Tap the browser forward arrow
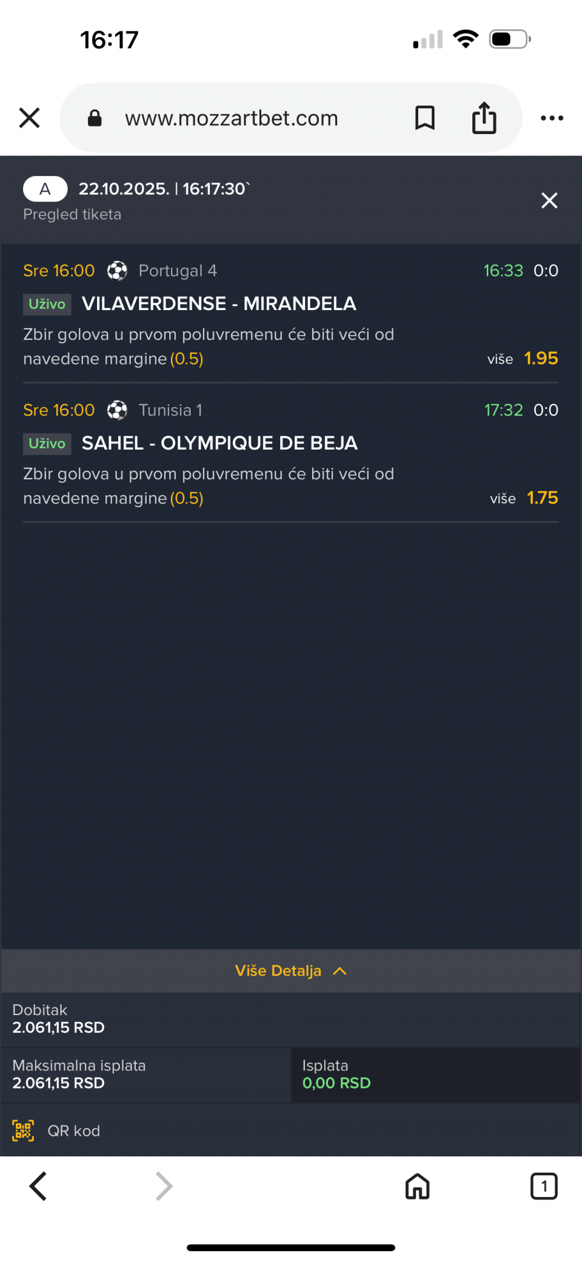This screenshot has width=582, height=1262. pos(164,1186)
